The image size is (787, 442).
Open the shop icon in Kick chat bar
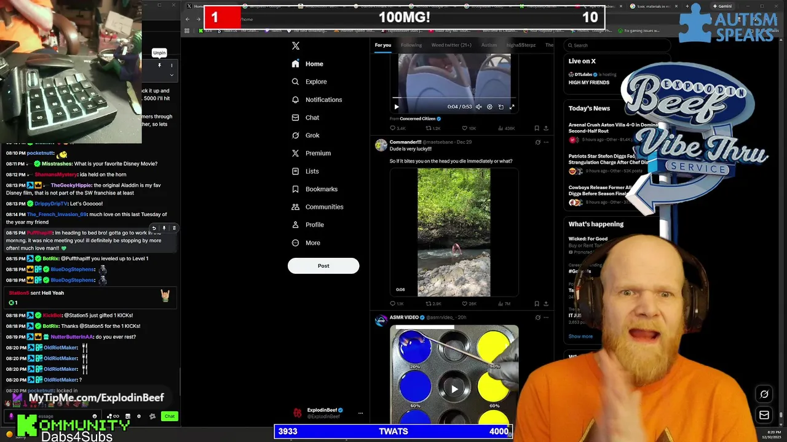[x=128, y=416]
